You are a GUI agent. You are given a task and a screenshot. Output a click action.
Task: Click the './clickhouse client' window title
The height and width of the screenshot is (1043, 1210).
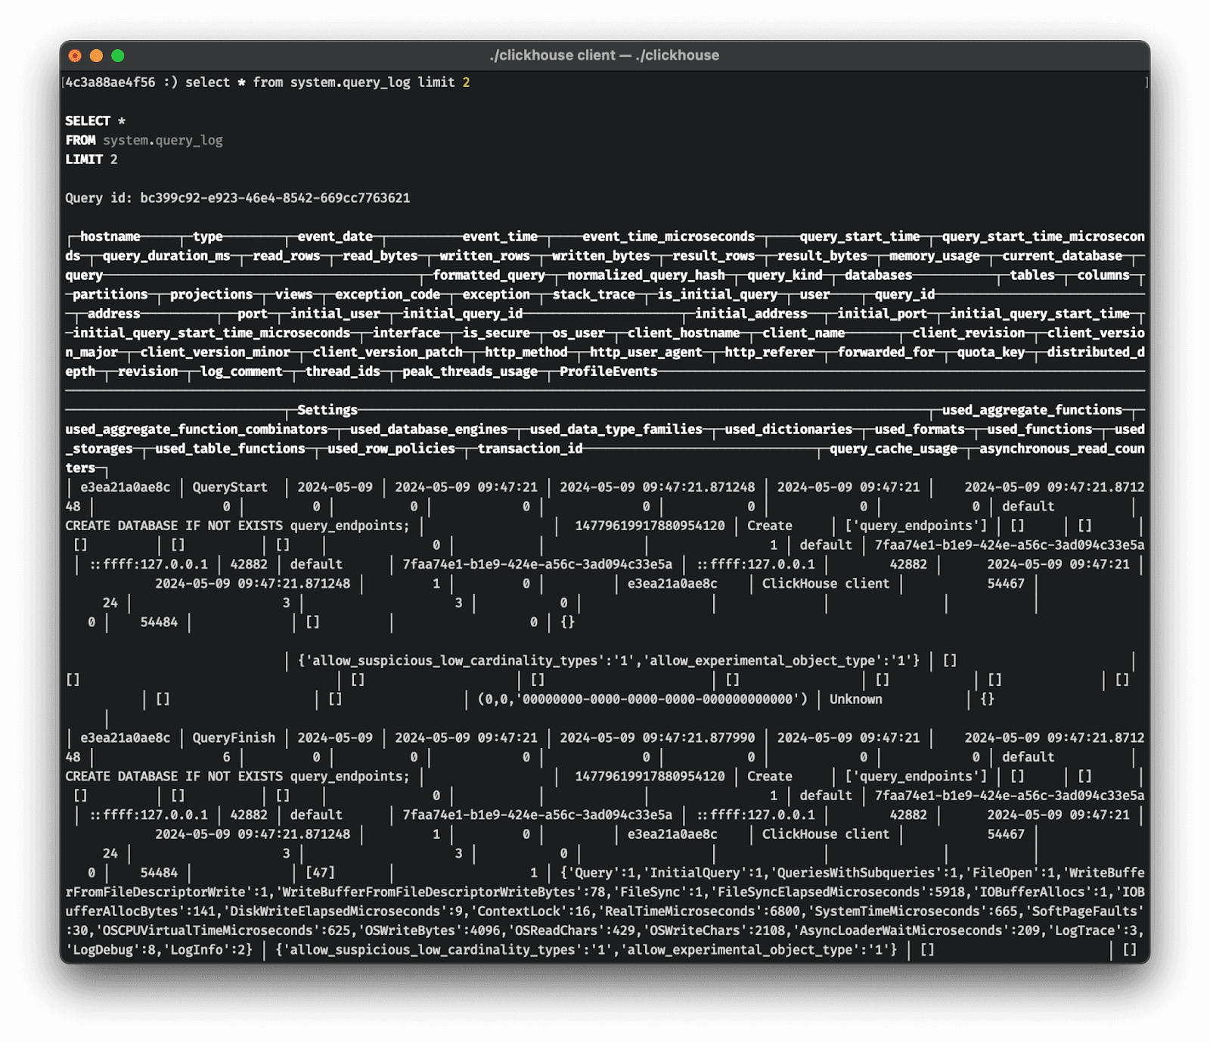click(604, 55)
